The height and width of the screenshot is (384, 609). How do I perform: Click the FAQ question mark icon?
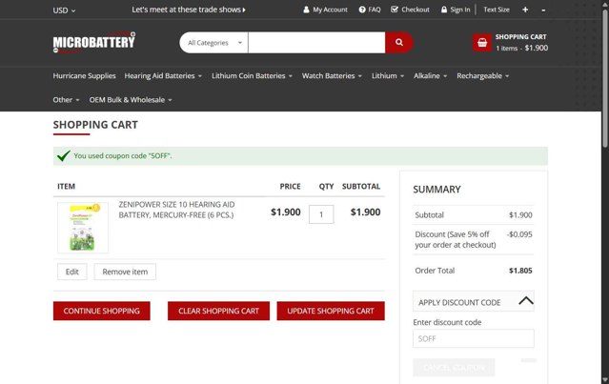362,10
